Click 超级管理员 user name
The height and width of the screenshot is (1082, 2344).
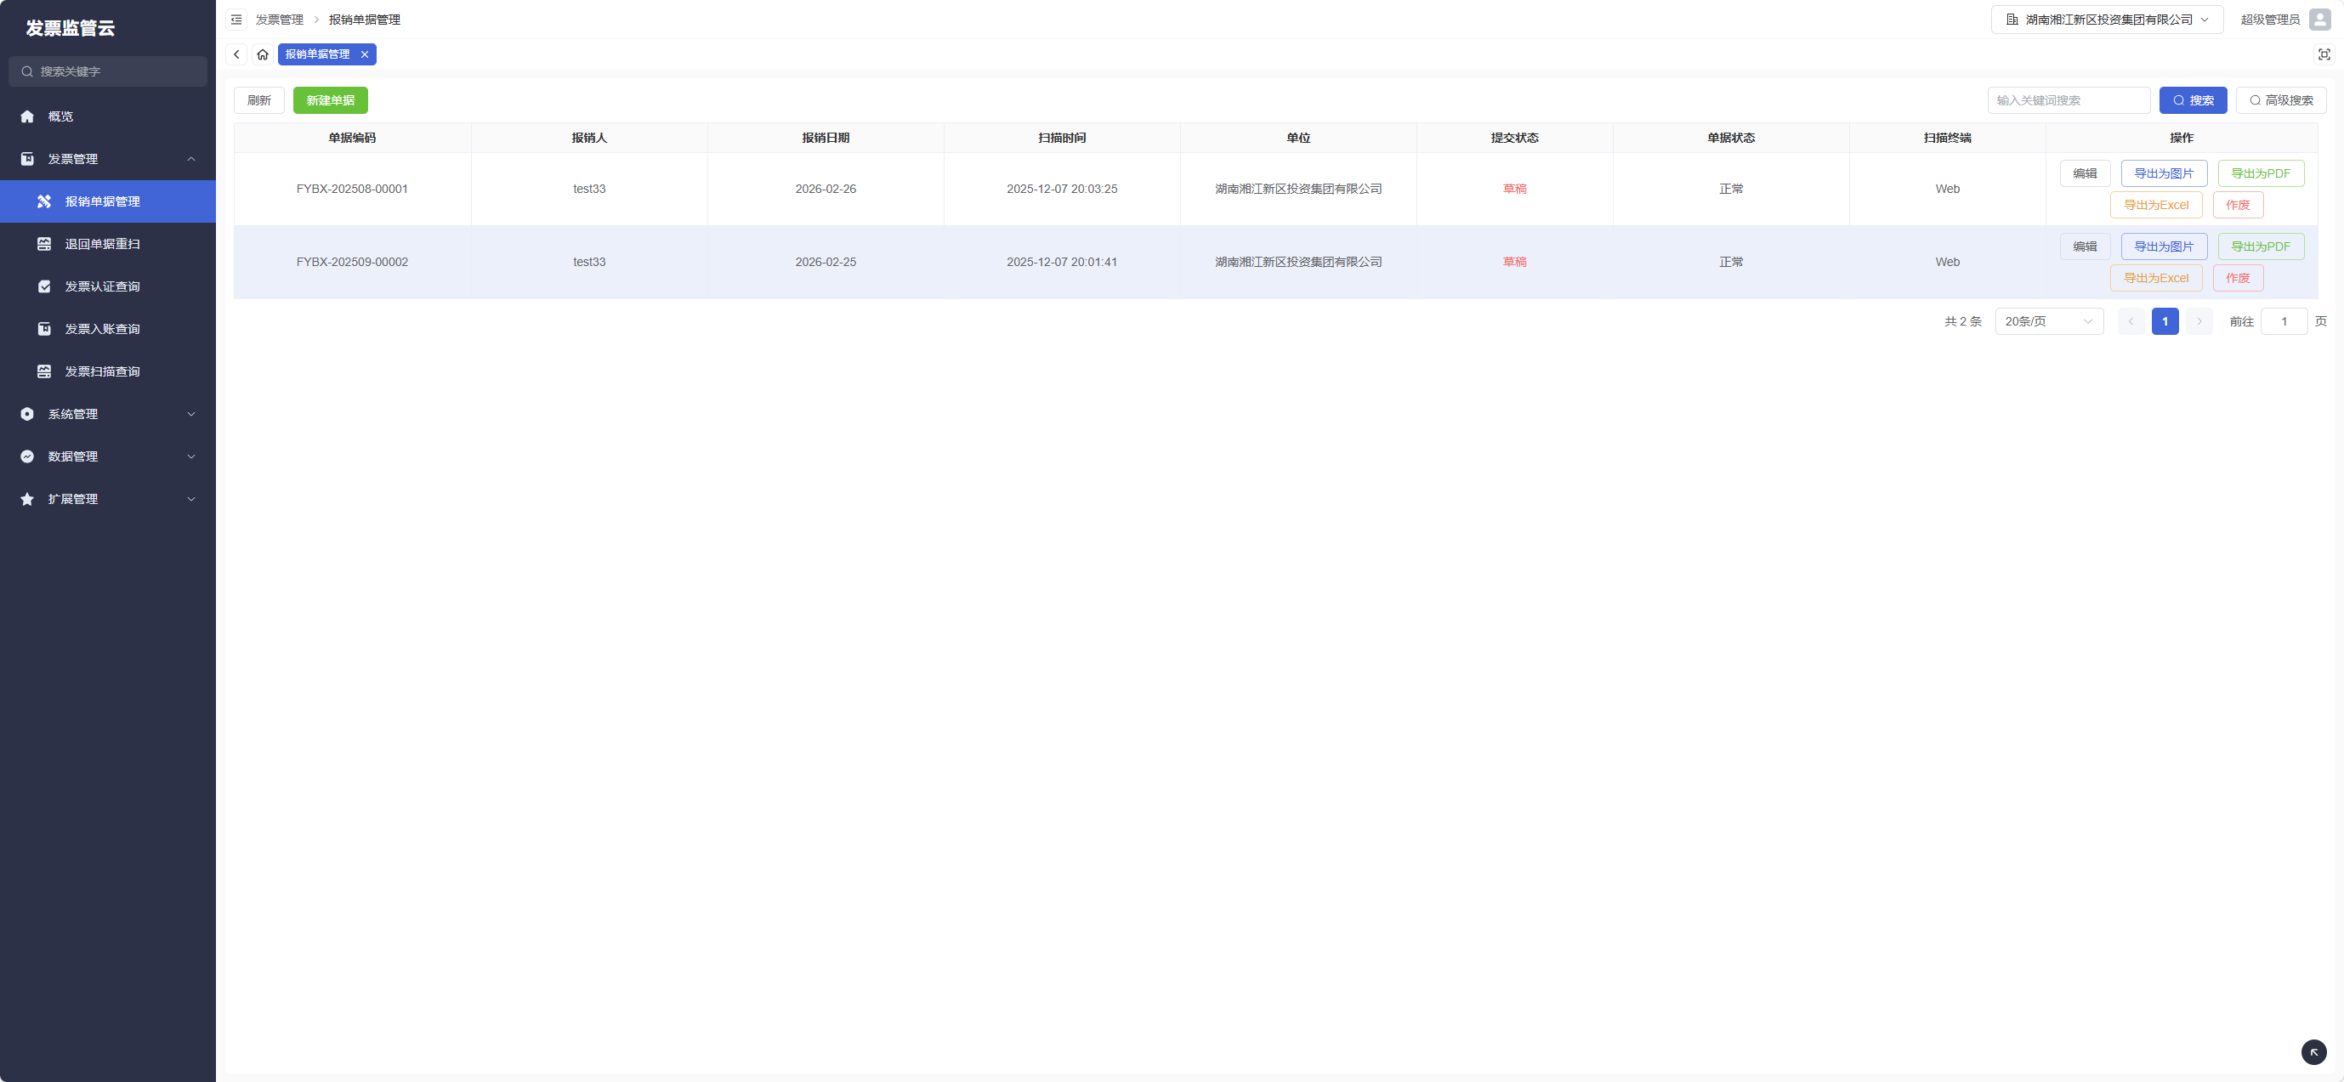2269,19
